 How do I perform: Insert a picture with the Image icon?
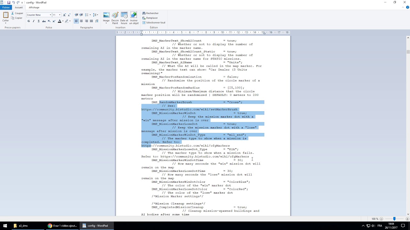pos(106,15)
